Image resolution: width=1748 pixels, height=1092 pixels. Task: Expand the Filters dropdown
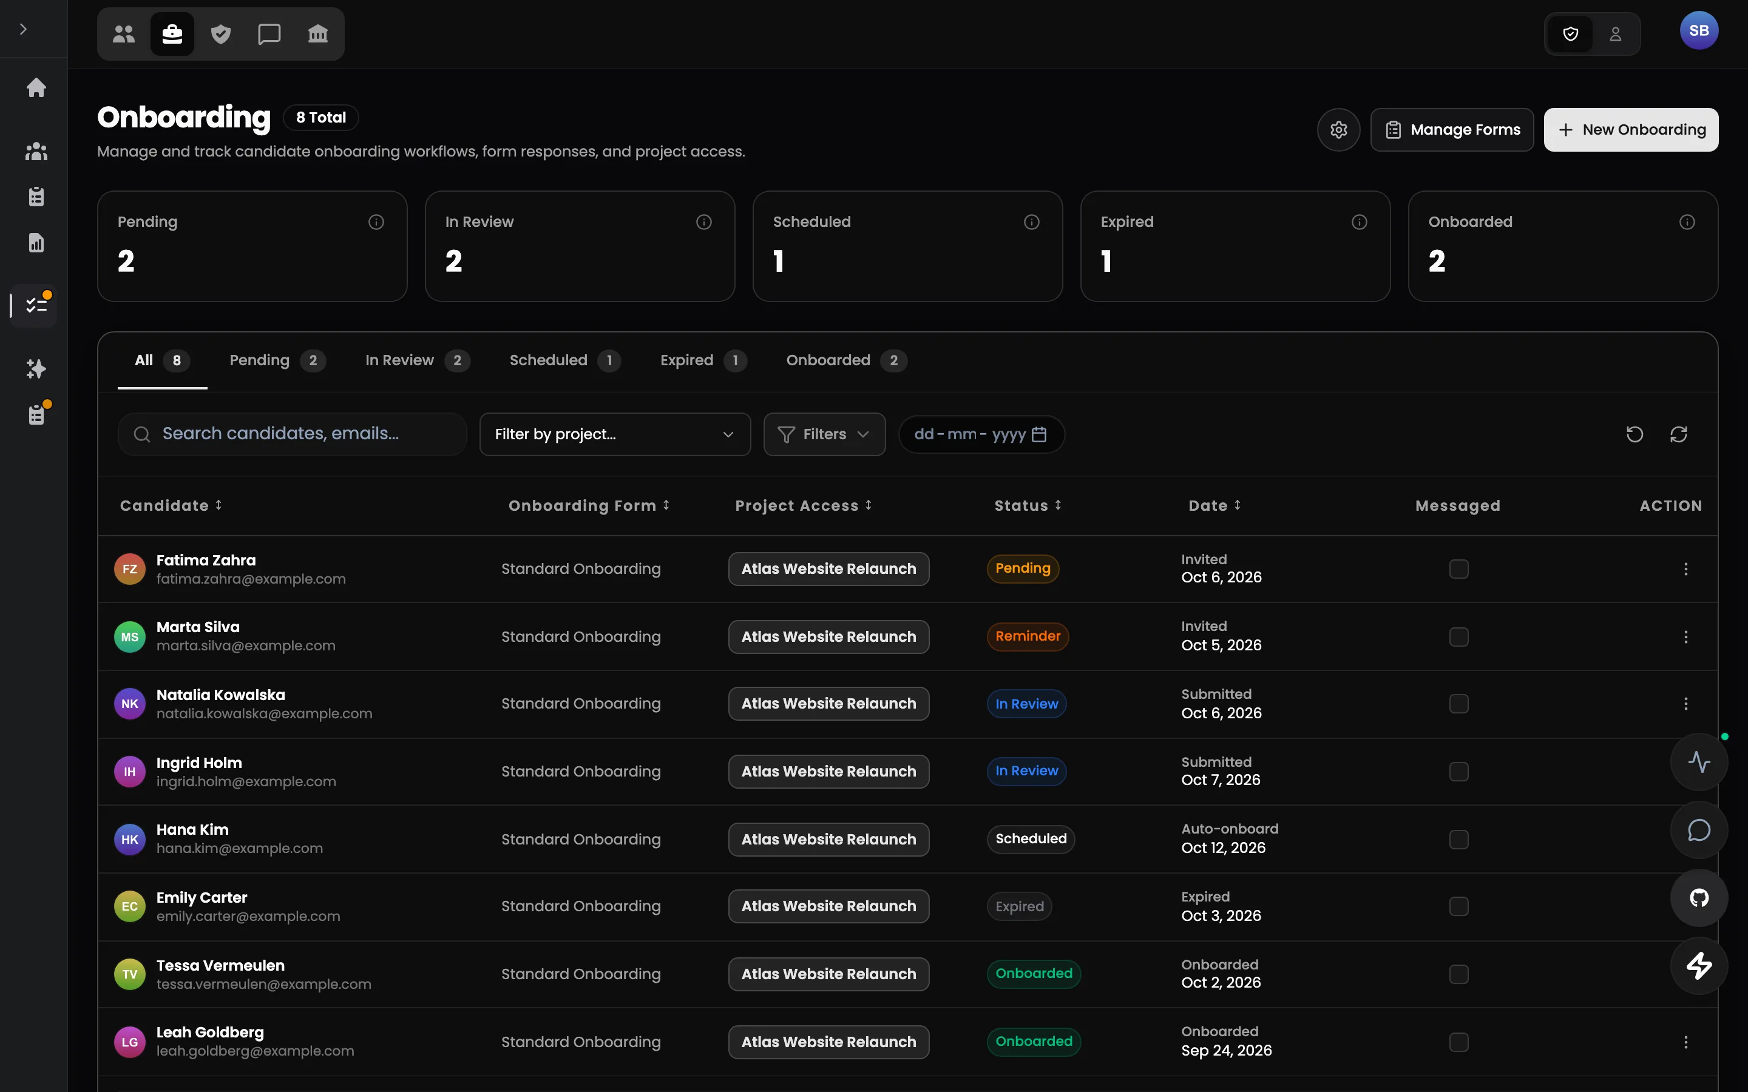824,434
